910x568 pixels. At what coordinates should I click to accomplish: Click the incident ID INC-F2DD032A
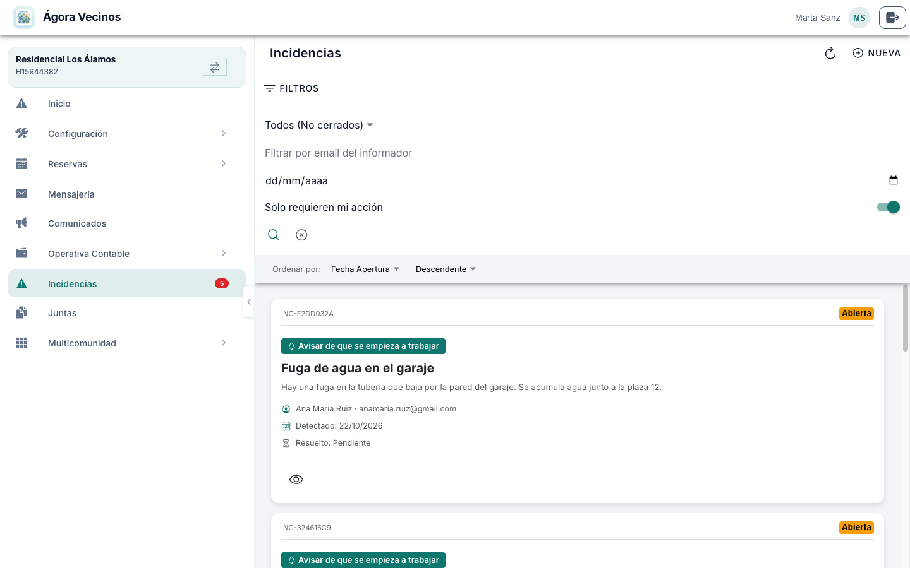[x=307, y=314]
